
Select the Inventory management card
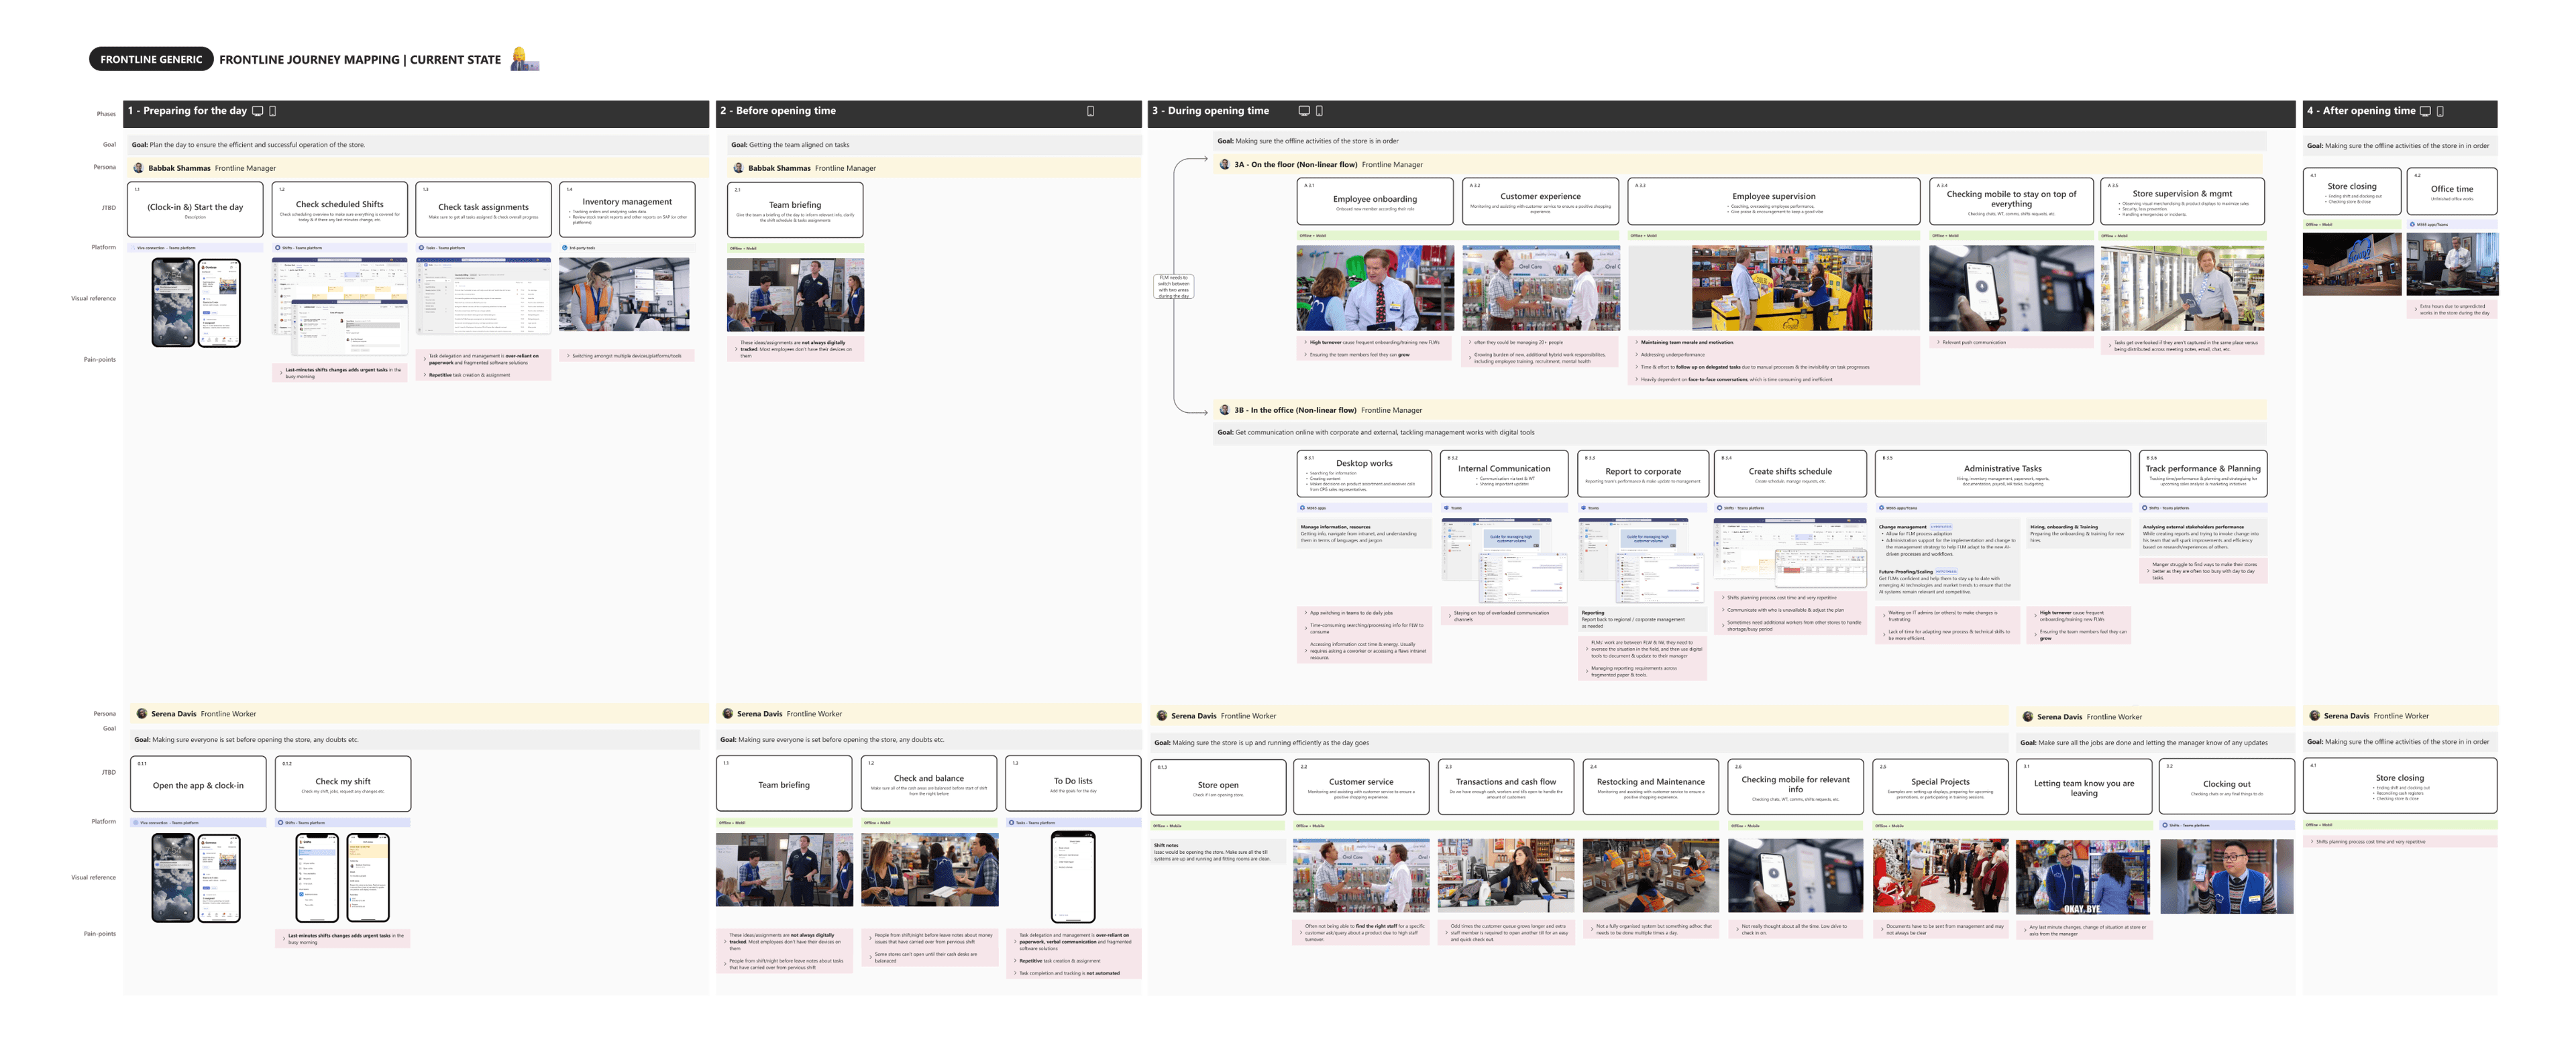(627, 209)
